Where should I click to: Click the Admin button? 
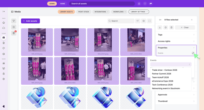[x=52, y=4]
